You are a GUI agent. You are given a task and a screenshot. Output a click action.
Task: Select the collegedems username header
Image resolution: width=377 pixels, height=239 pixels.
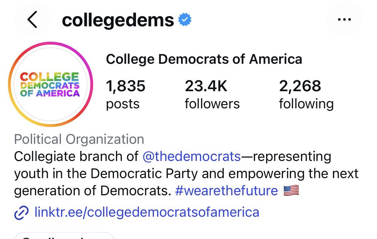(118, 20)
